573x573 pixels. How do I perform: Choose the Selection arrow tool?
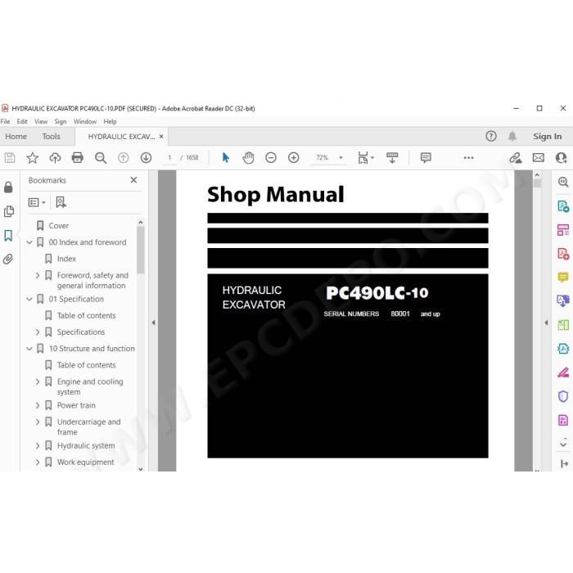point(225,157)
